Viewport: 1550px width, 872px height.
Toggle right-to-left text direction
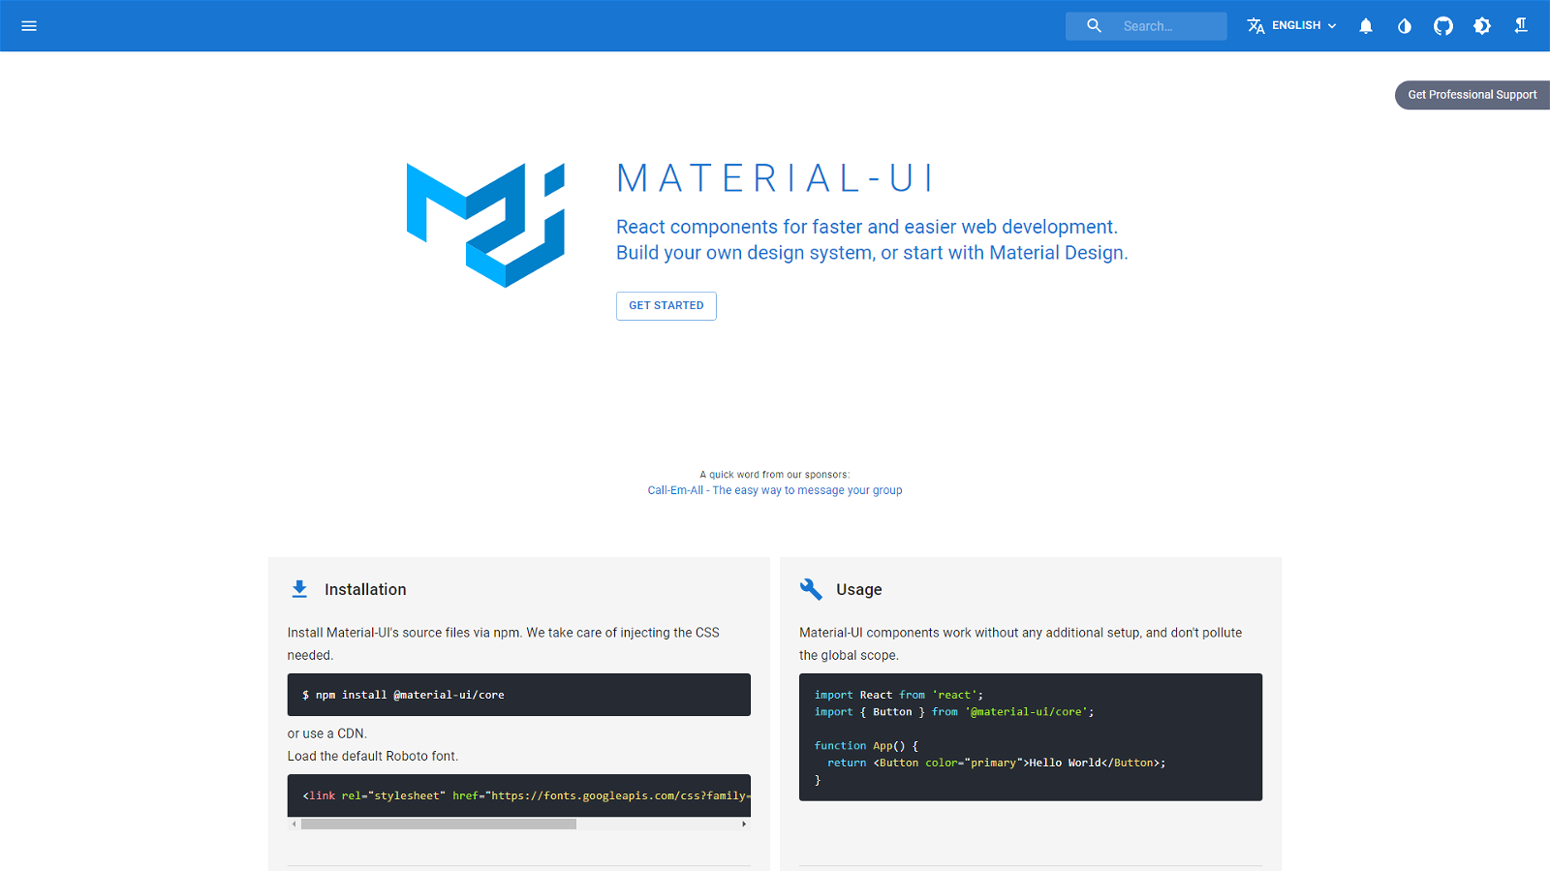pyautogui.click(x=1521, y=26)
